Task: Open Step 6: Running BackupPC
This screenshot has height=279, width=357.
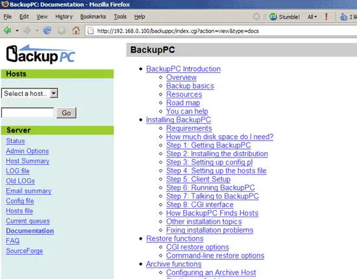Action: [x=210, y=188]
